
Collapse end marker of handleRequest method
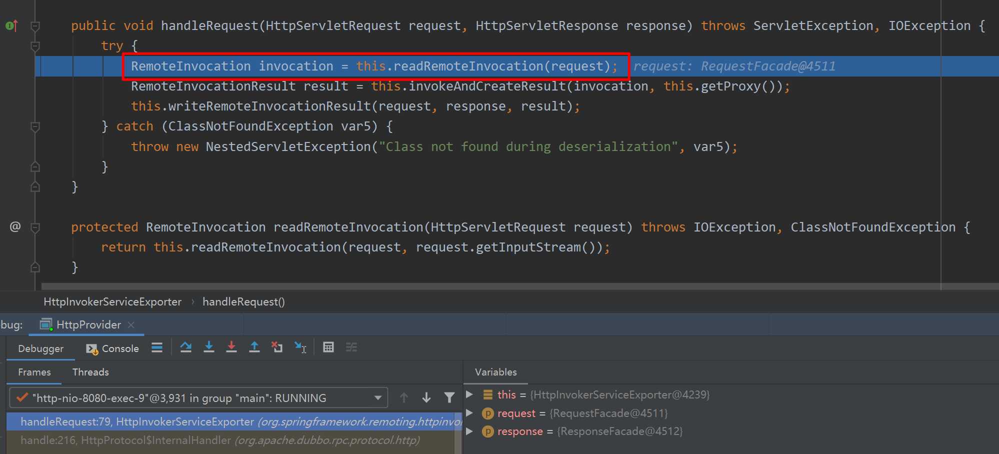pos(35,186)
